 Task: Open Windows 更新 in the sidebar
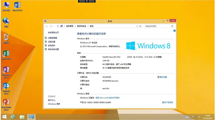pos(54,104)
